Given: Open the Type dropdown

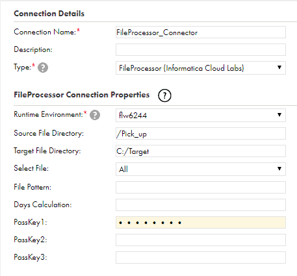Looking at the screenshot, I should 201,68.
